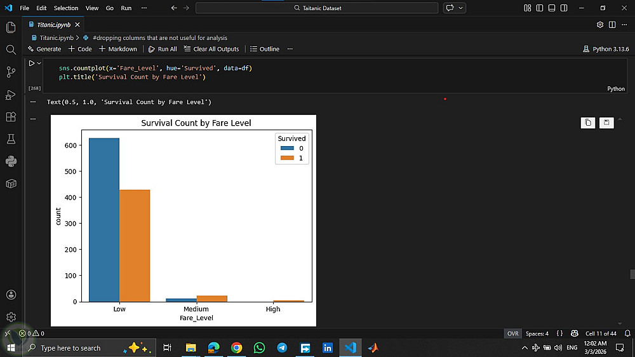The width and height of the screenshot is (635, 357).
Task: Open the Selection menu
Action: [x=66, y=8]
